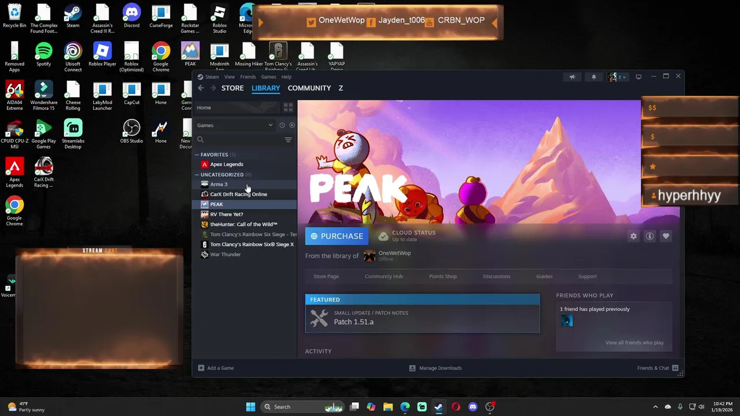This screenshot has height=416, width=740.
Task: Open the Games menu
Action: click(269, 77)
